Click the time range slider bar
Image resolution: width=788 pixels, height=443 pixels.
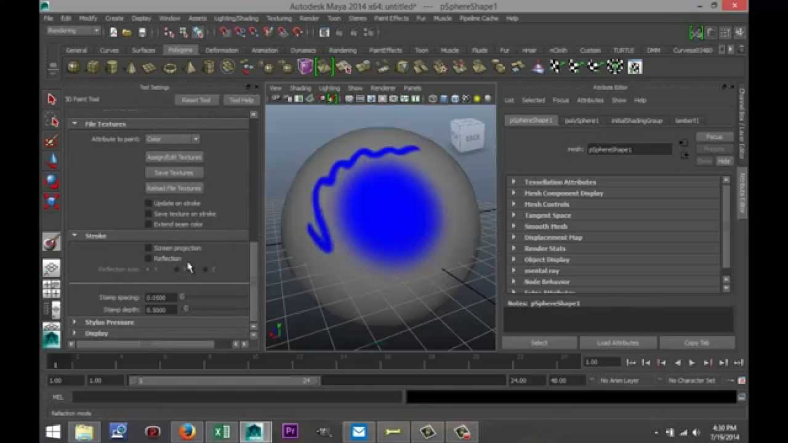pyautogui.click(x=225, y=381)
